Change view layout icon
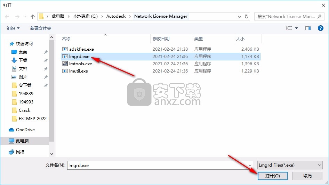The image size is (329, 185). 289,28
